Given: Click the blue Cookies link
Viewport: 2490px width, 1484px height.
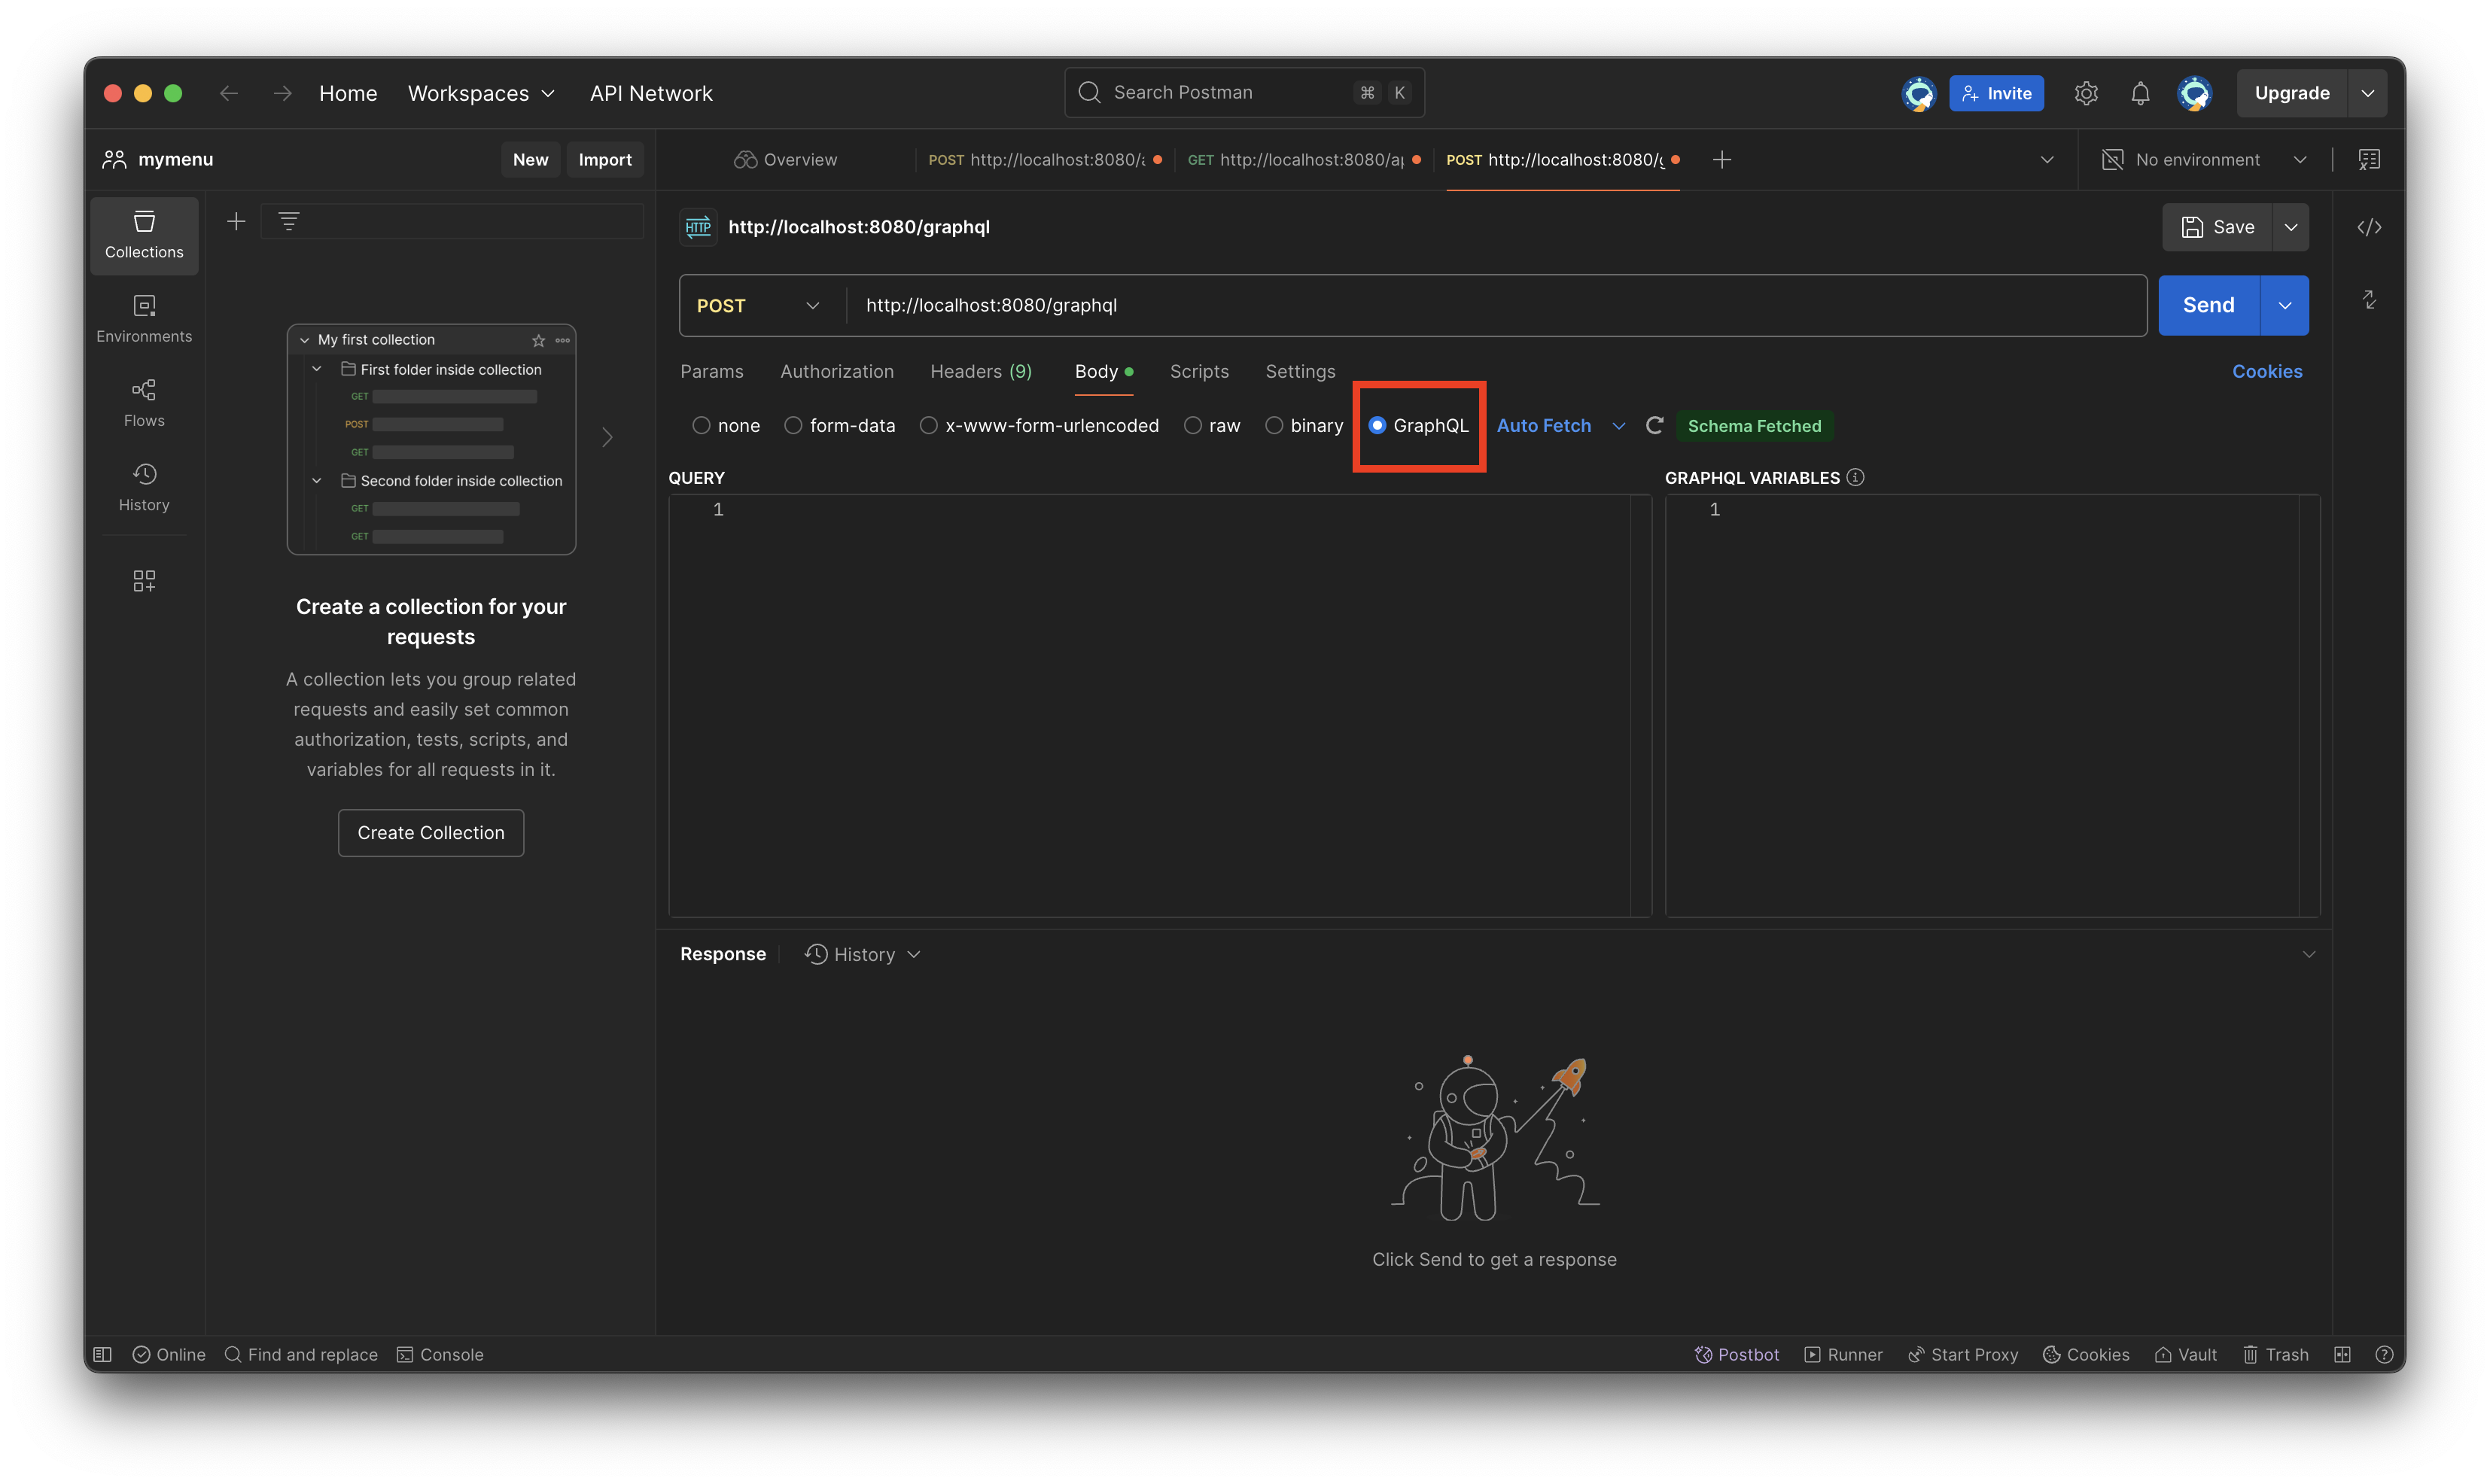Looking at the screenshot, I should [x=2266, y=371].
